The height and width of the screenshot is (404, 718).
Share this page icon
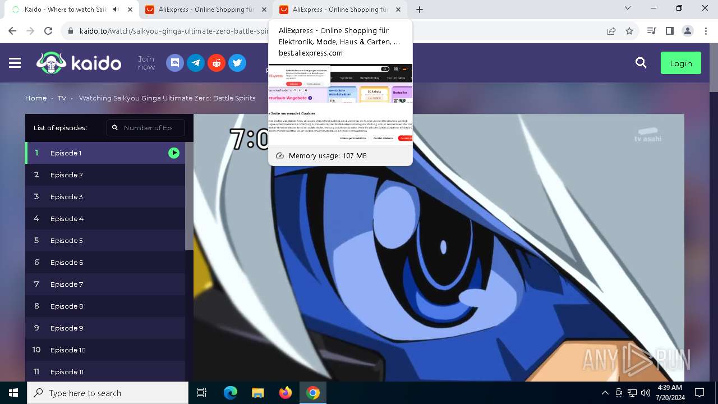click(x=611, y=31)
